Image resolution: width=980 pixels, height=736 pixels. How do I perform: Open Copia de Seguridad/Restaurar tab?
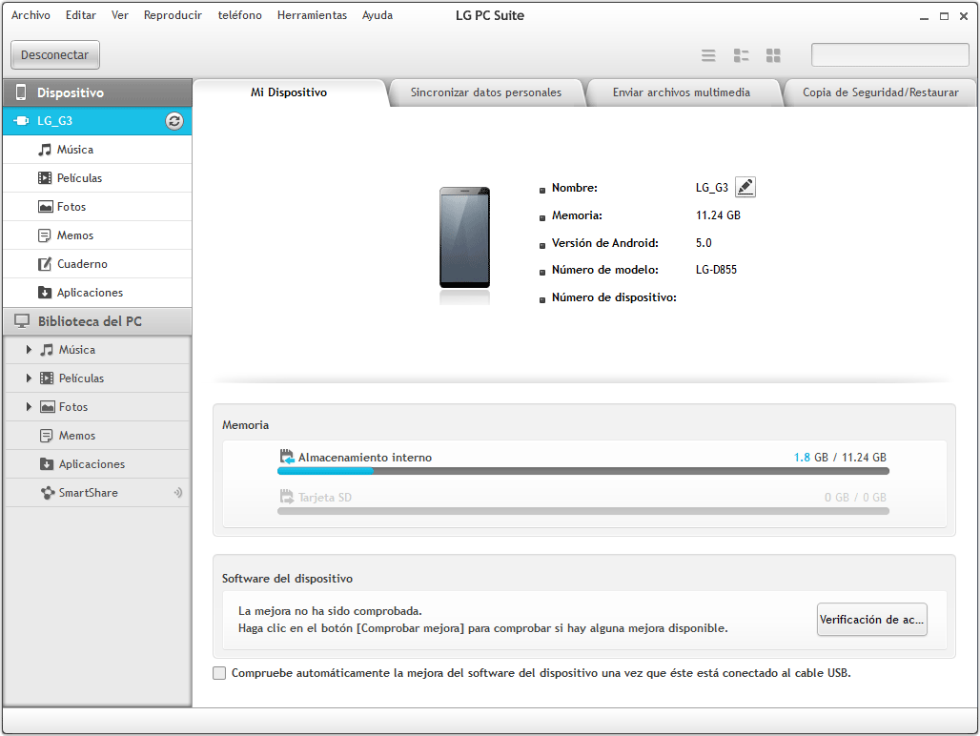tap(880, 92)
